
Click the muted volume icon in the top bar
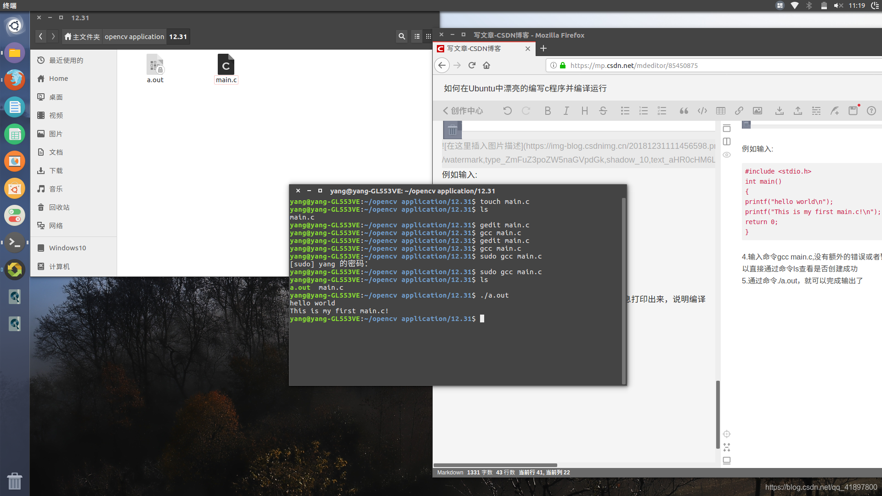pyautogui.click(x=838, y=6)
